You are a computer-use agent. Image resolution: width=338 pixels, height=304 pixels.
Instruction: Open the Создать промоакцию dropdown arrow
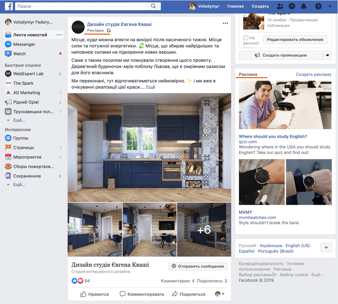pyautogui.click(x=327, y=55)
